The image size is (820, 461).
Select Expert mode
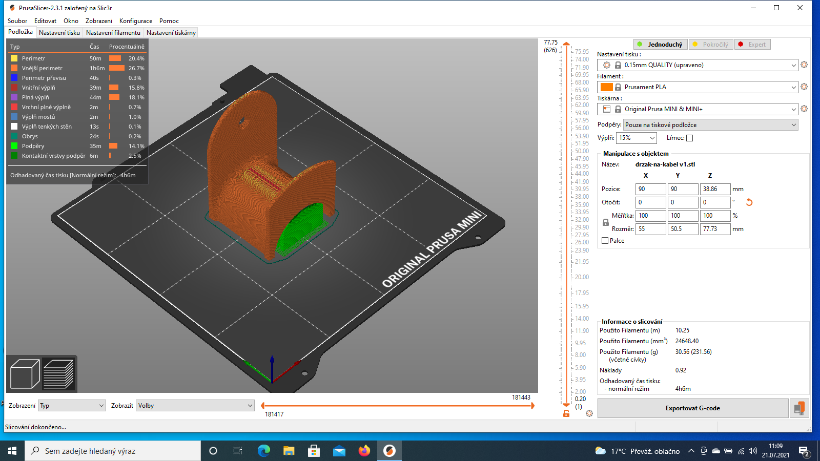coord(752,45)
